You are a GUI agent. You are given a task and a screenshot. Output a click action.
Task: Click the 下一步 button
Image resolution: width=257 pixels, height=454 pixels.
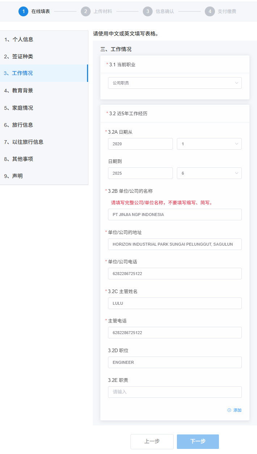198,441
